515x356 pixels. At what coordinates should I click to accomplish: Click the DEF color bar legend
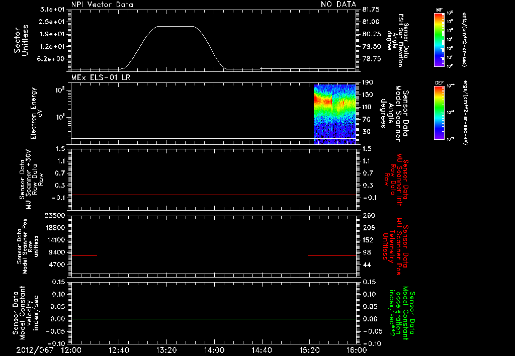tap(439, 113)
